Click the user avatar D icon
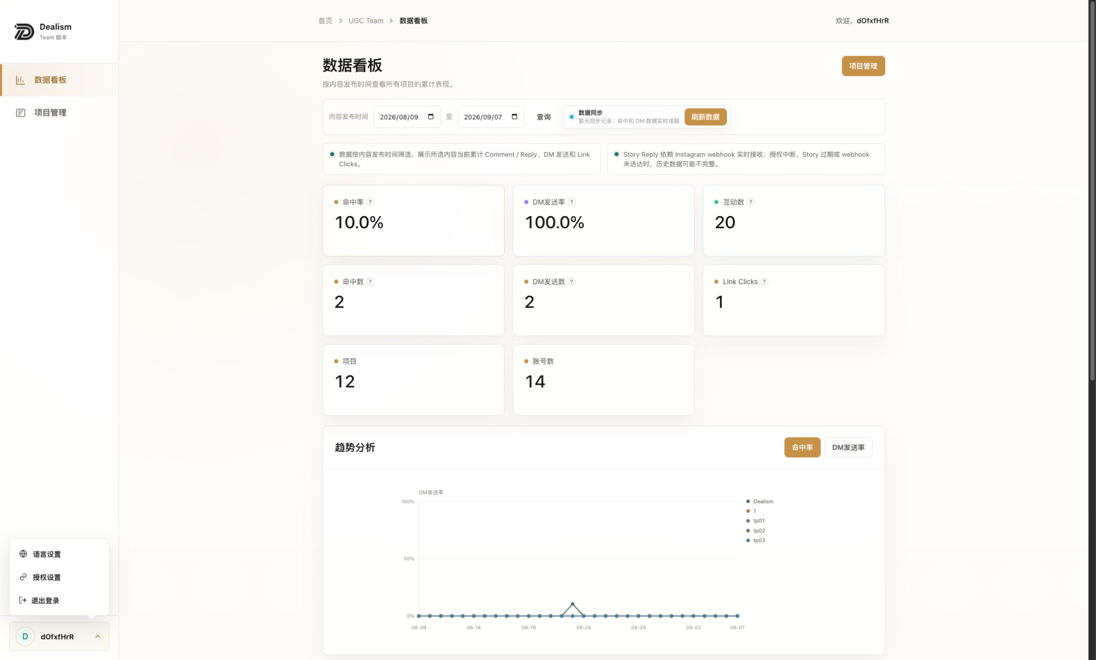This screenshot has height=660, width=1096. coord(25,636)
